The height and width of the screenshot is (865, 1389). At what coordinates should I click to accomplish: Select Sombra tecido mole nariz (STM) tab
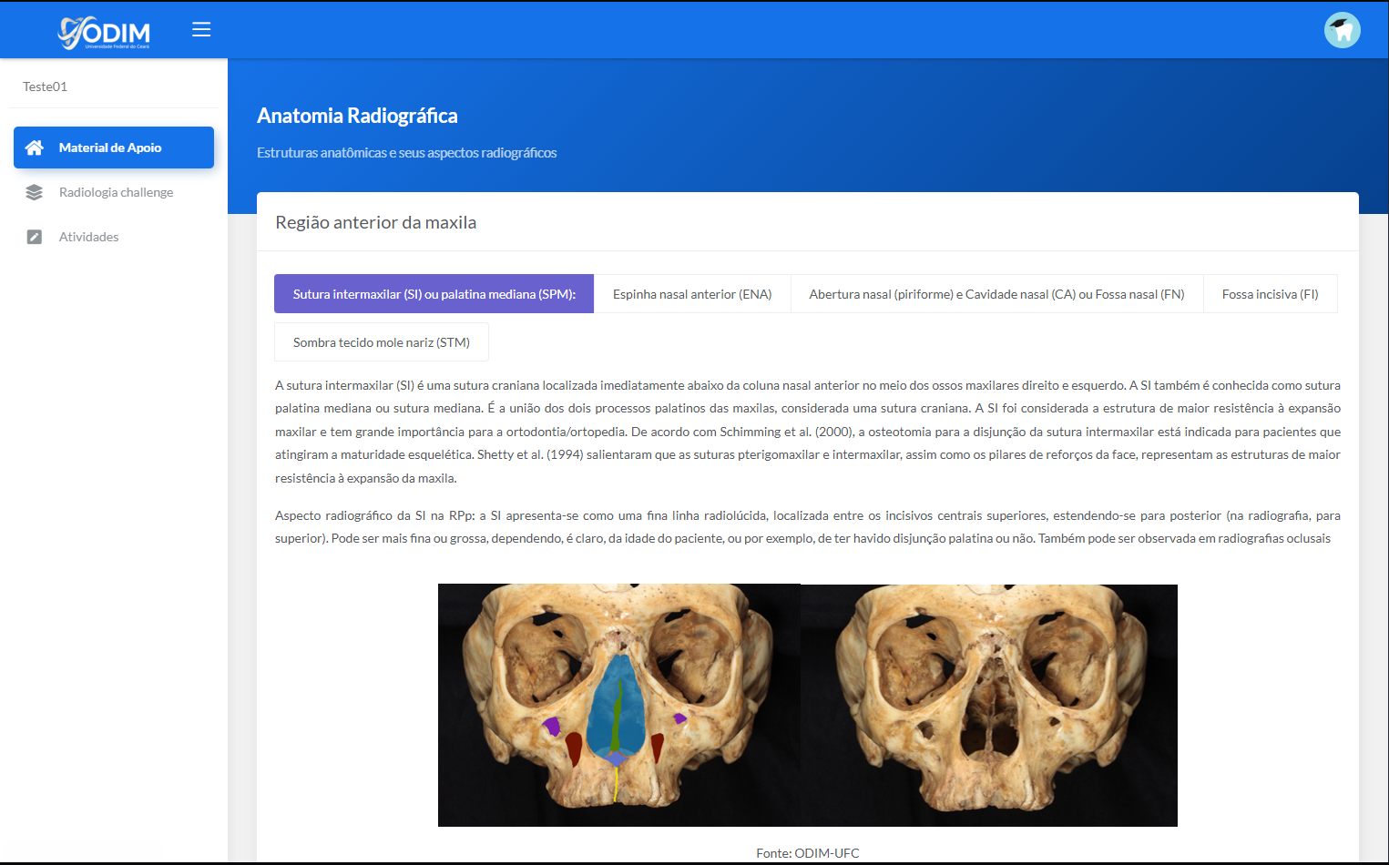tap(381, 342)
